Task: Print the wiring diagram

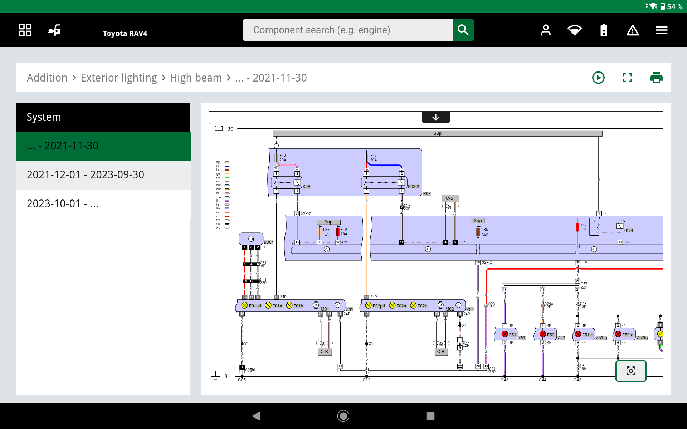Action: coord(656,78)
